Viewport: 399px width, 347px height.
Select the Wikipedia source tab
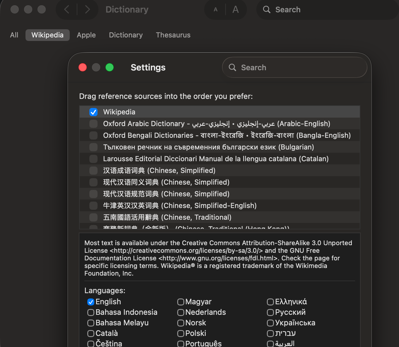(47, 35)
